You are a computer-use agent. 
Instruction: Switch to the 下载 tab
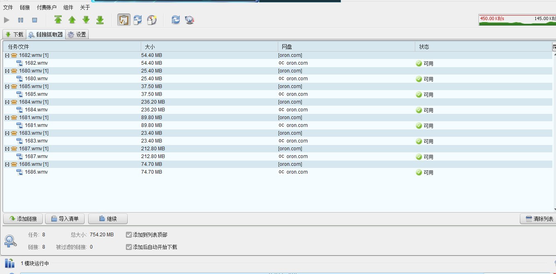14,34
